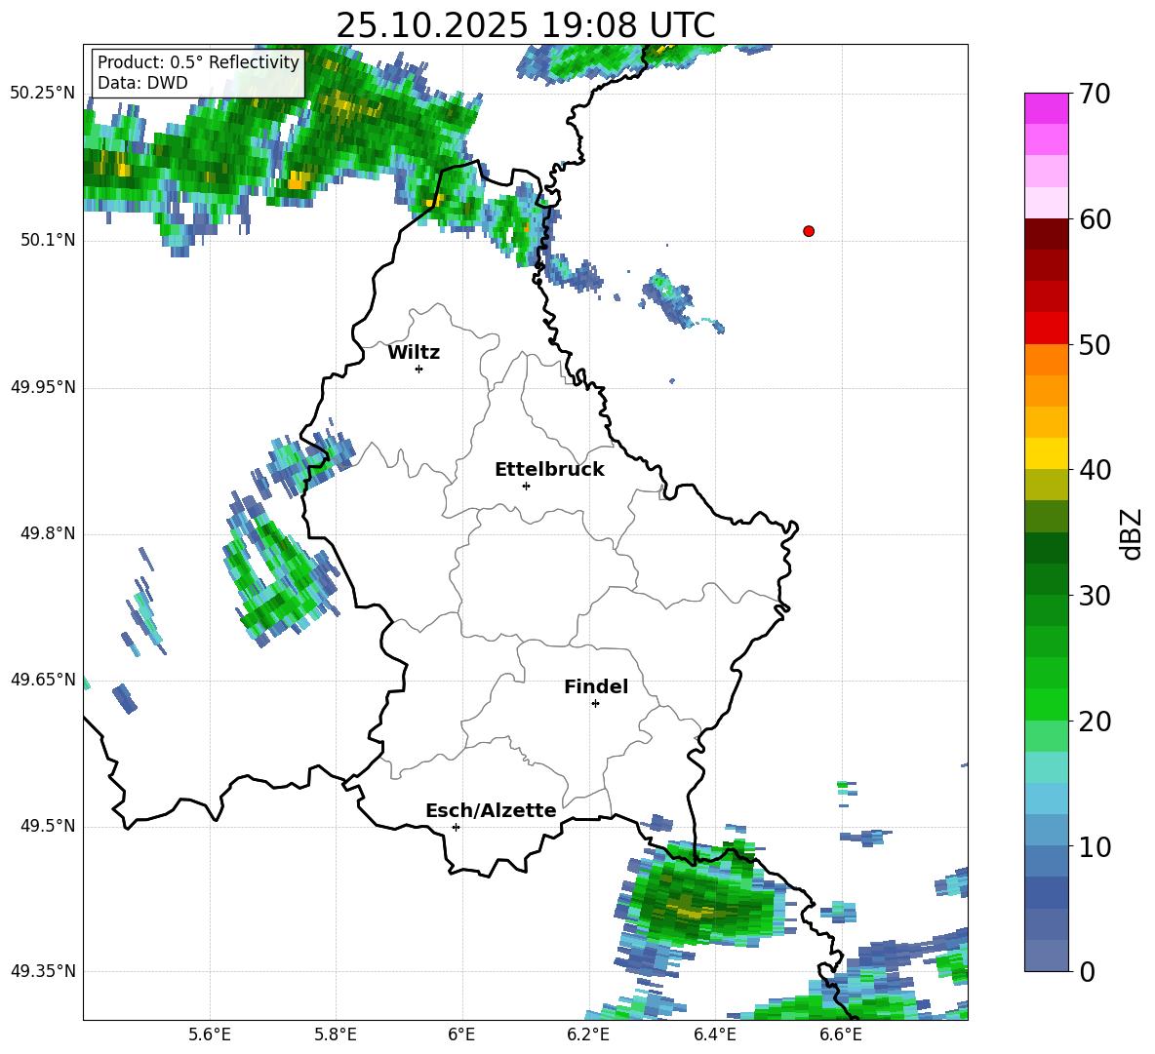Click the 6.6°E longitude label
1155x1054 pixels.
[841, 1034]
